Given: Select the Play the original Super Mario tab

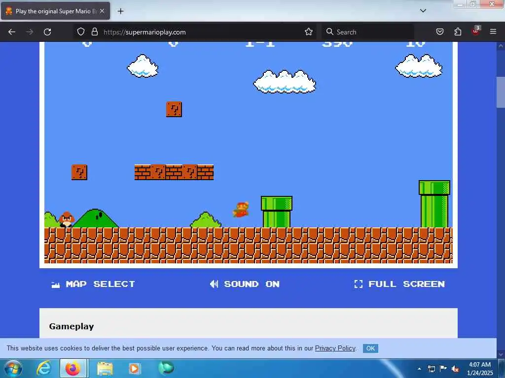Looking at the screenshot, I should point(55,11).
